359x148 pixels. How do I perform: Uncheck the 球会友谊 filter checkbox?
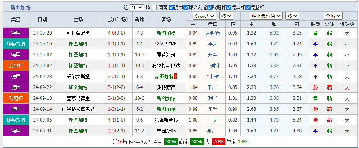(186, 7)
